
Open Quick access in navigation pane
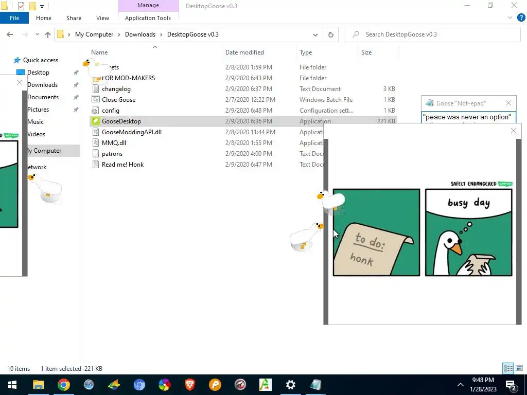point(40,60)
